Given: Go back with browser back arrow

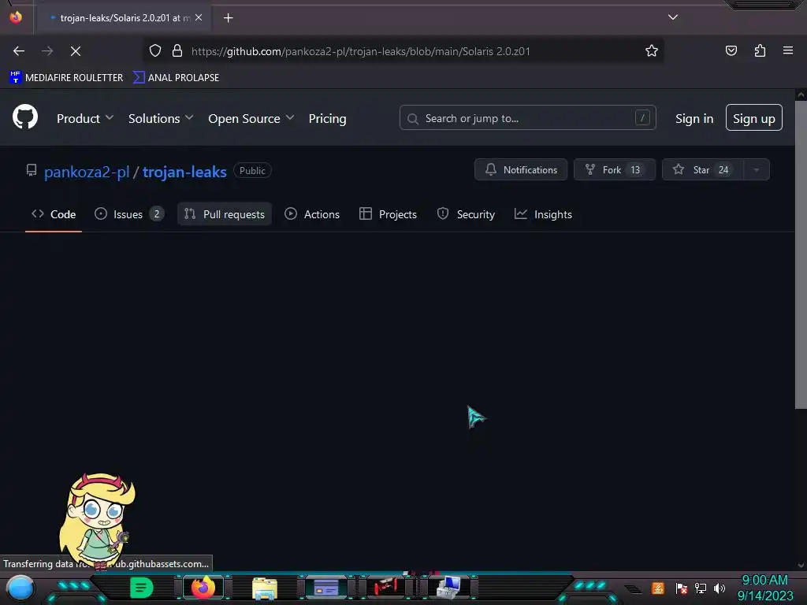Looking at the screenshot, I should click(x=19, y=51).
